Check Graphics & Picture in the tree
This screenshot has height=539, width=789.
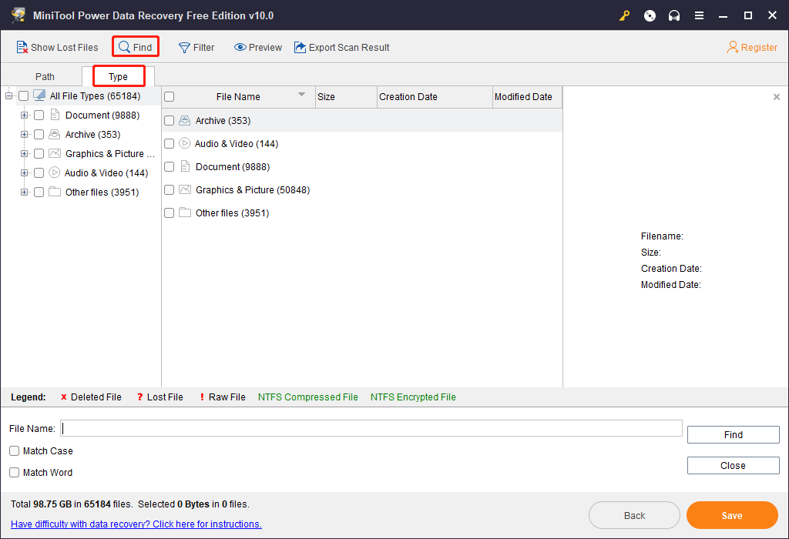click(x=39, y=154)
